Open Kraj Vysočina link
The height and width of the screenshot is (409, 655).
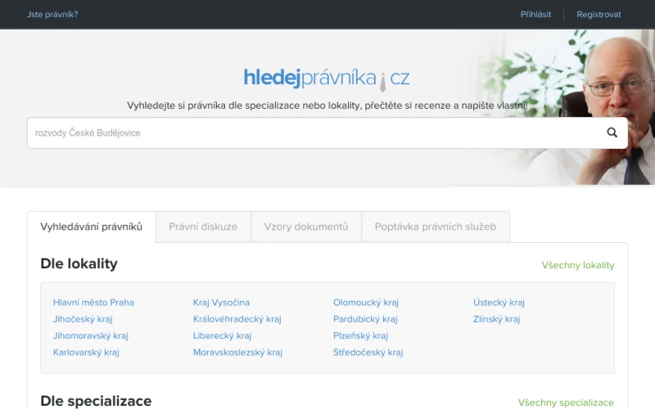coord(221,303)
